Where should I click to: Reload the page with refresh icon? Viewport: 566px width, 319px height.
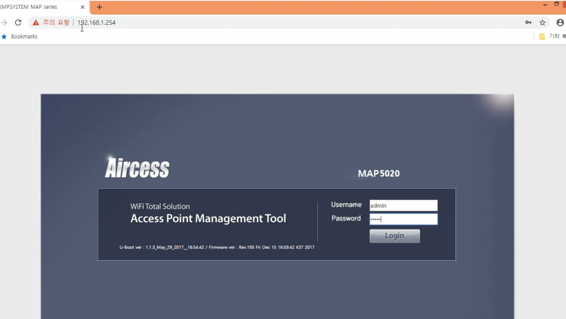click(x=18, y=22)
